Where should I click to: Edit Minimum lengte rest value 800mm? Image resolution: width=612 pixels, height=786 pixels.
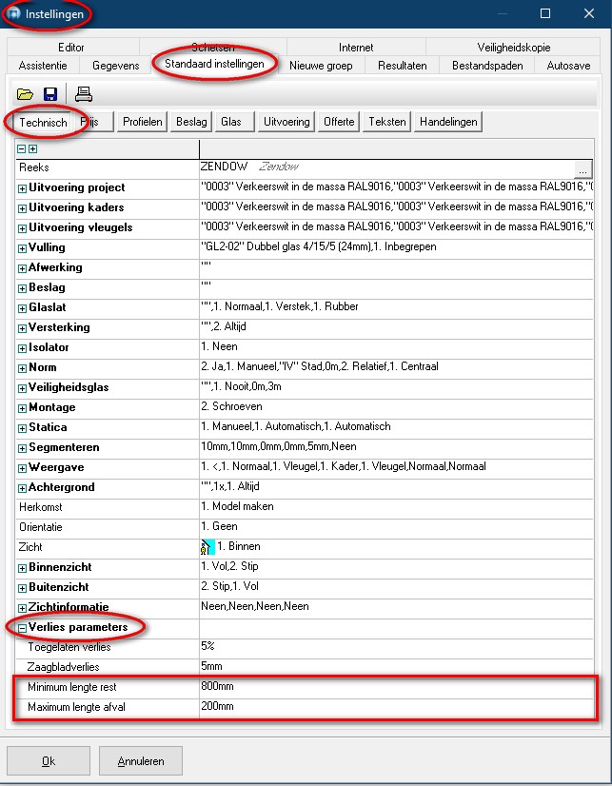[396, 687]
